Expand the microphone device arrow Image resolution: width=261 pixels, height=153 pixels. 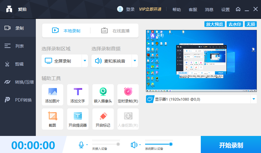pyautogui.click(x=87, y=145)
